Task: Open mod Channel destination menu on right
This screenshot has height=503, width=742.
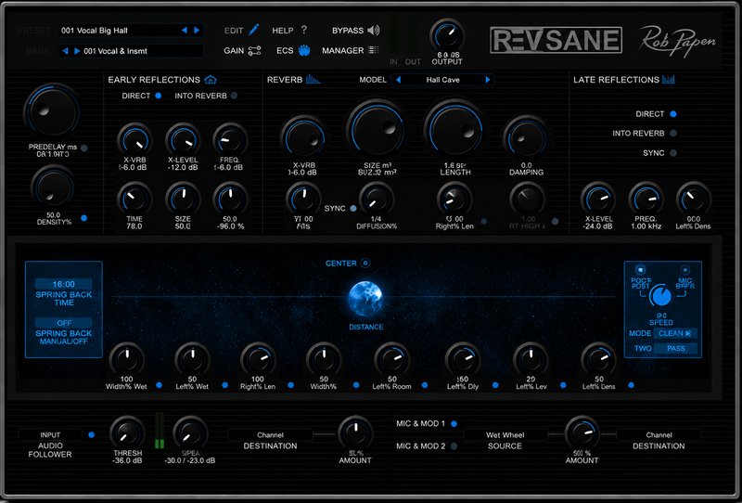Action: pyautogui.click(x=659, y=435)
